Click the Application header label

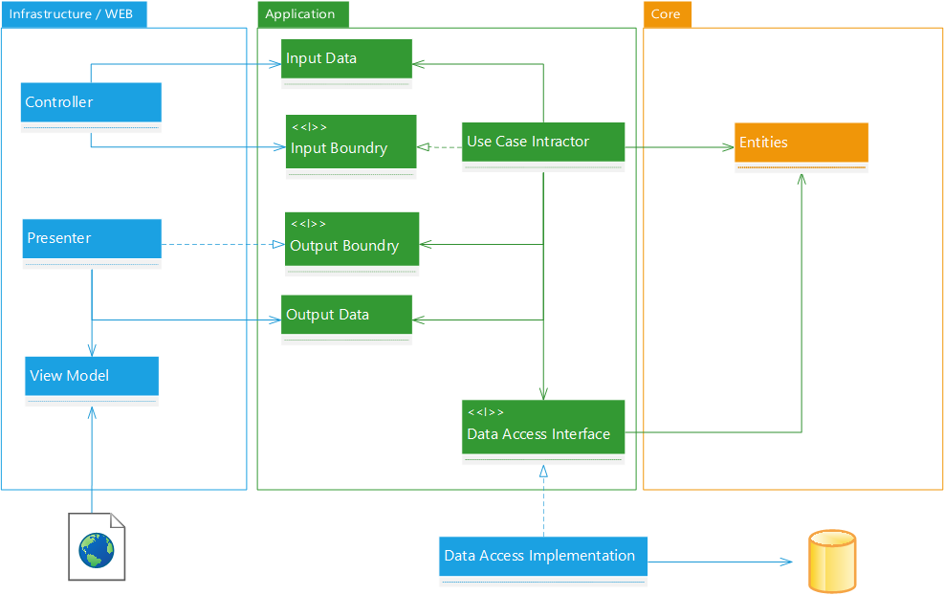coord(302,14)
